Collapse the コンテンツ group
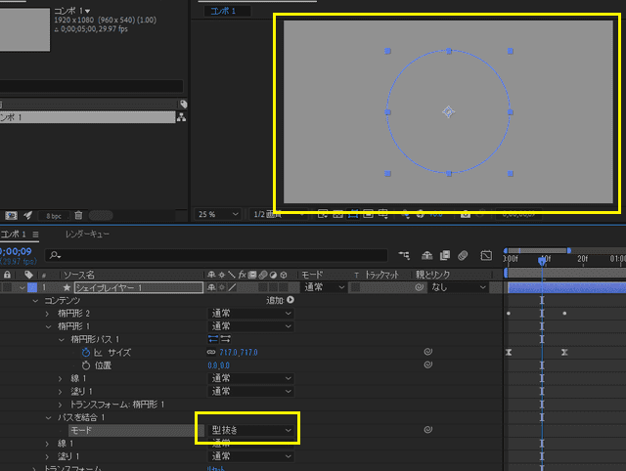The image size is (626, 471). 35,301
